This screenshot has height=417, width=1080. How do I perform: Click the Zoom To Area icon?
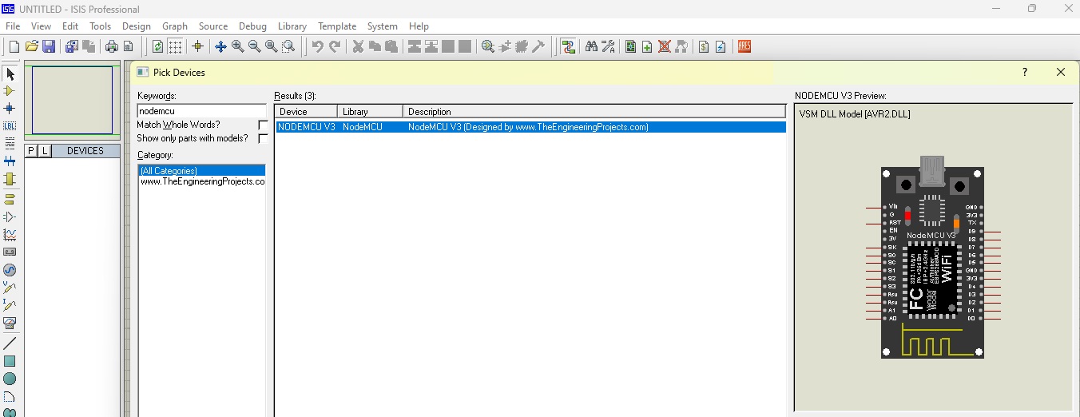[x=288, y=46]
